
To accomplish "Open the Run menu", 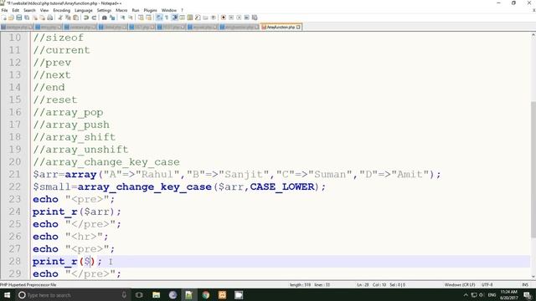I will (x=136, y=10).
